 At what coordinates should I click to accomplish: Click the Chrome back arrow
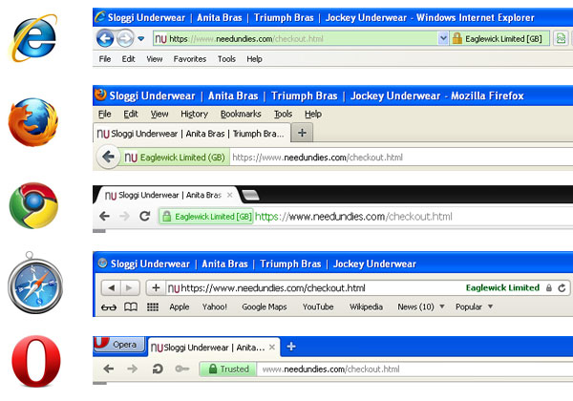[x=104, y=216]
